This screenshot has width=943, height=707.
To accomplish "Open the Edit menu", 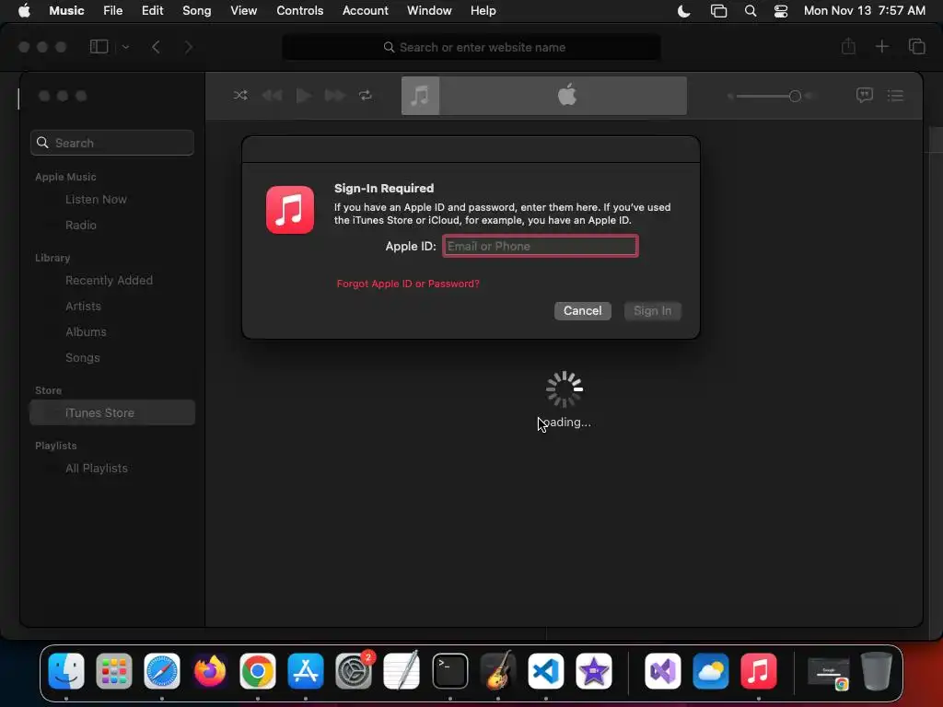I will click(x=152, y=11).
